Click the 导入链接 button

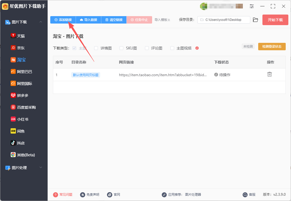pyautogui.click(x=88, y=20)
